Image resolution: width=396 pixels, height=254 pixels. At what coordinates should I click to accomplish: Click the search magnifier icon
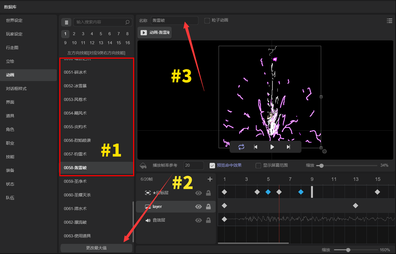coord(127,22)
